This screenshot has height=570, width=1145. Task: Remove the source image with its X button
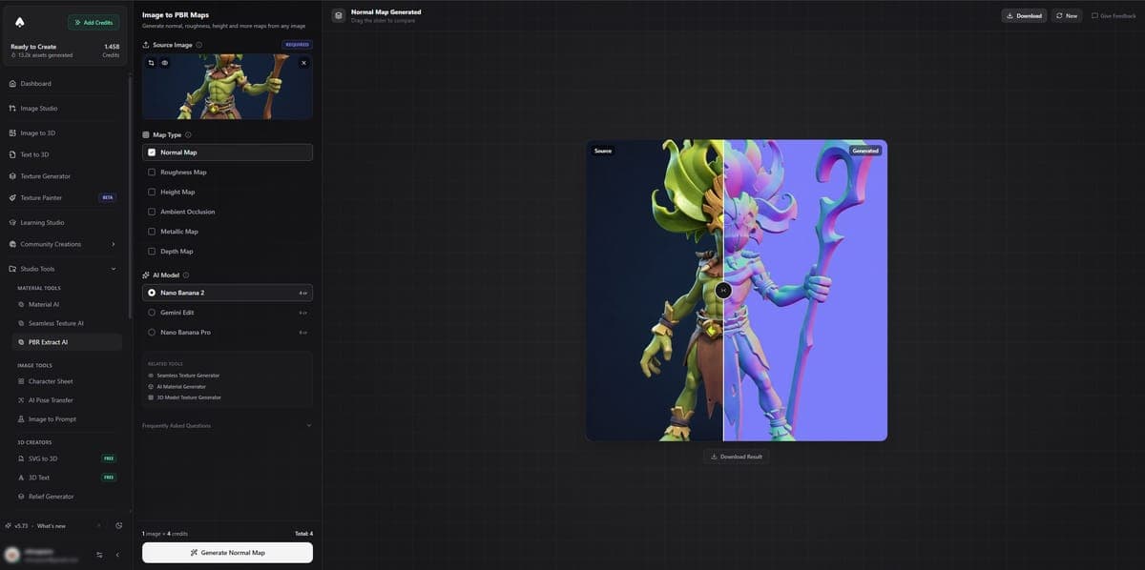click(304, 63)
